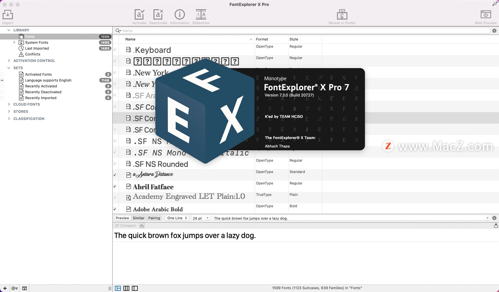This screenshot has width=499, height=292.
Task: Open search field gear settings icon
Action: pos(494,31)
